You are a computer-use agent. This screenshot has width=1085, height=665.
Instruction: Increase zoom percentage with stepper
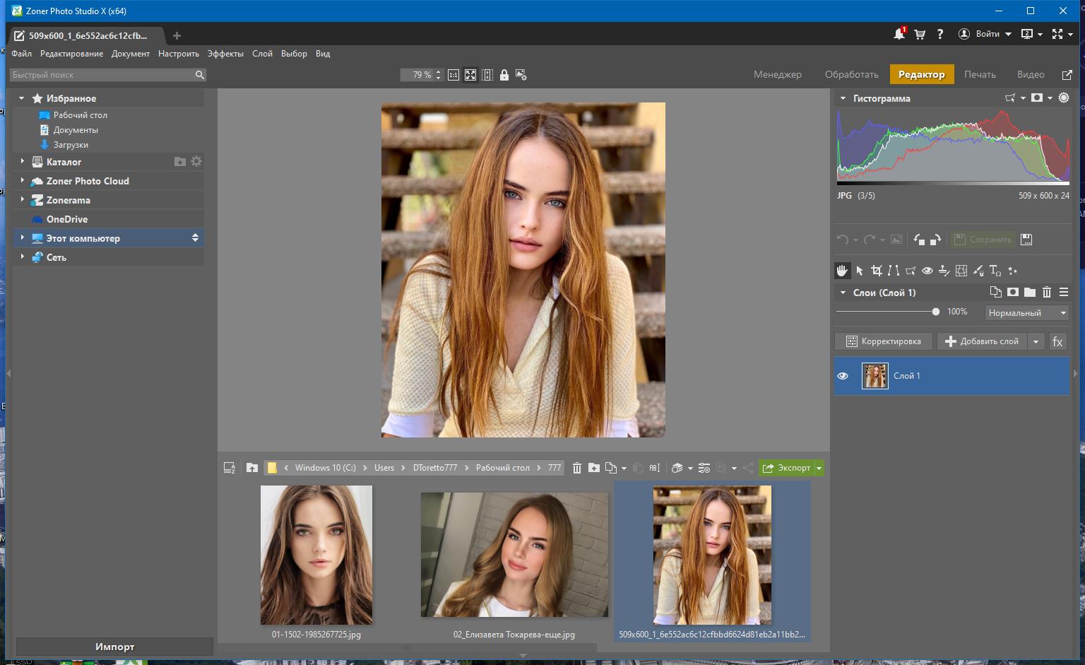(439, 71)
